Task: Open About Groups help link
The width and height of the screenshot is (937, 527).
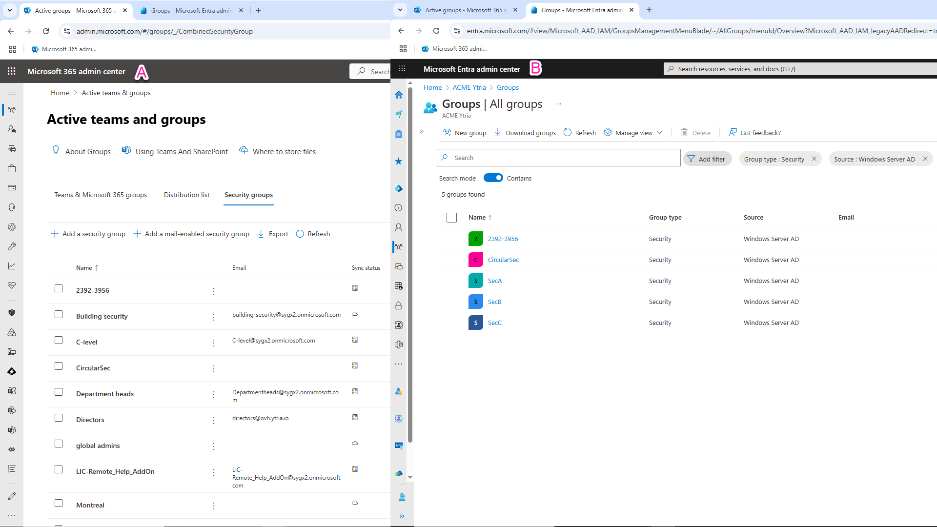Action: (81, 151)
